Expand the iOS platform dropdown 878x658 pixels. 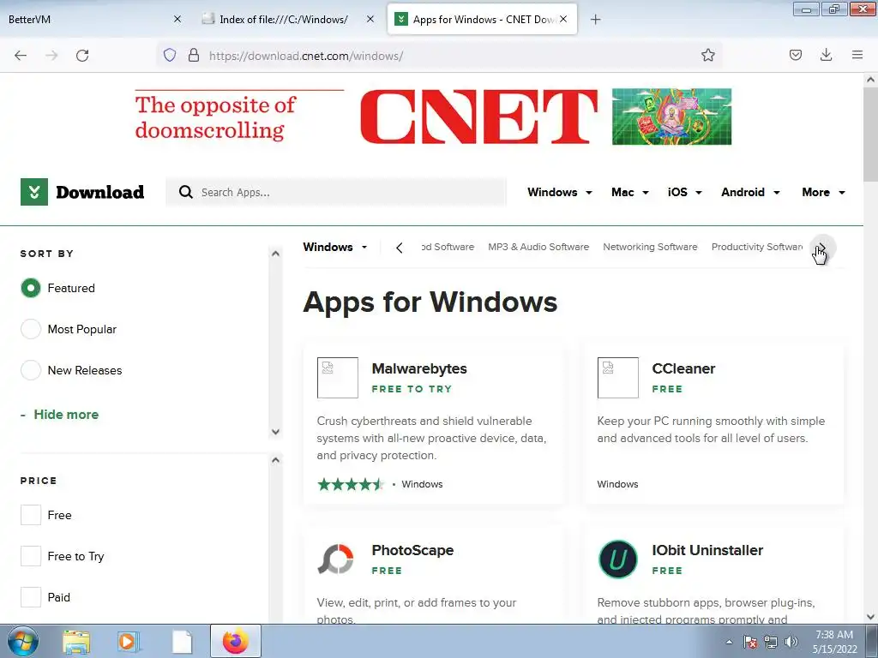pos(684,192)
